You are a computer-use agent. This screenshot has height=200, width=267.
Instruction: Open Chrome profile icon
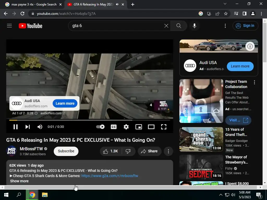click(253, 14)
